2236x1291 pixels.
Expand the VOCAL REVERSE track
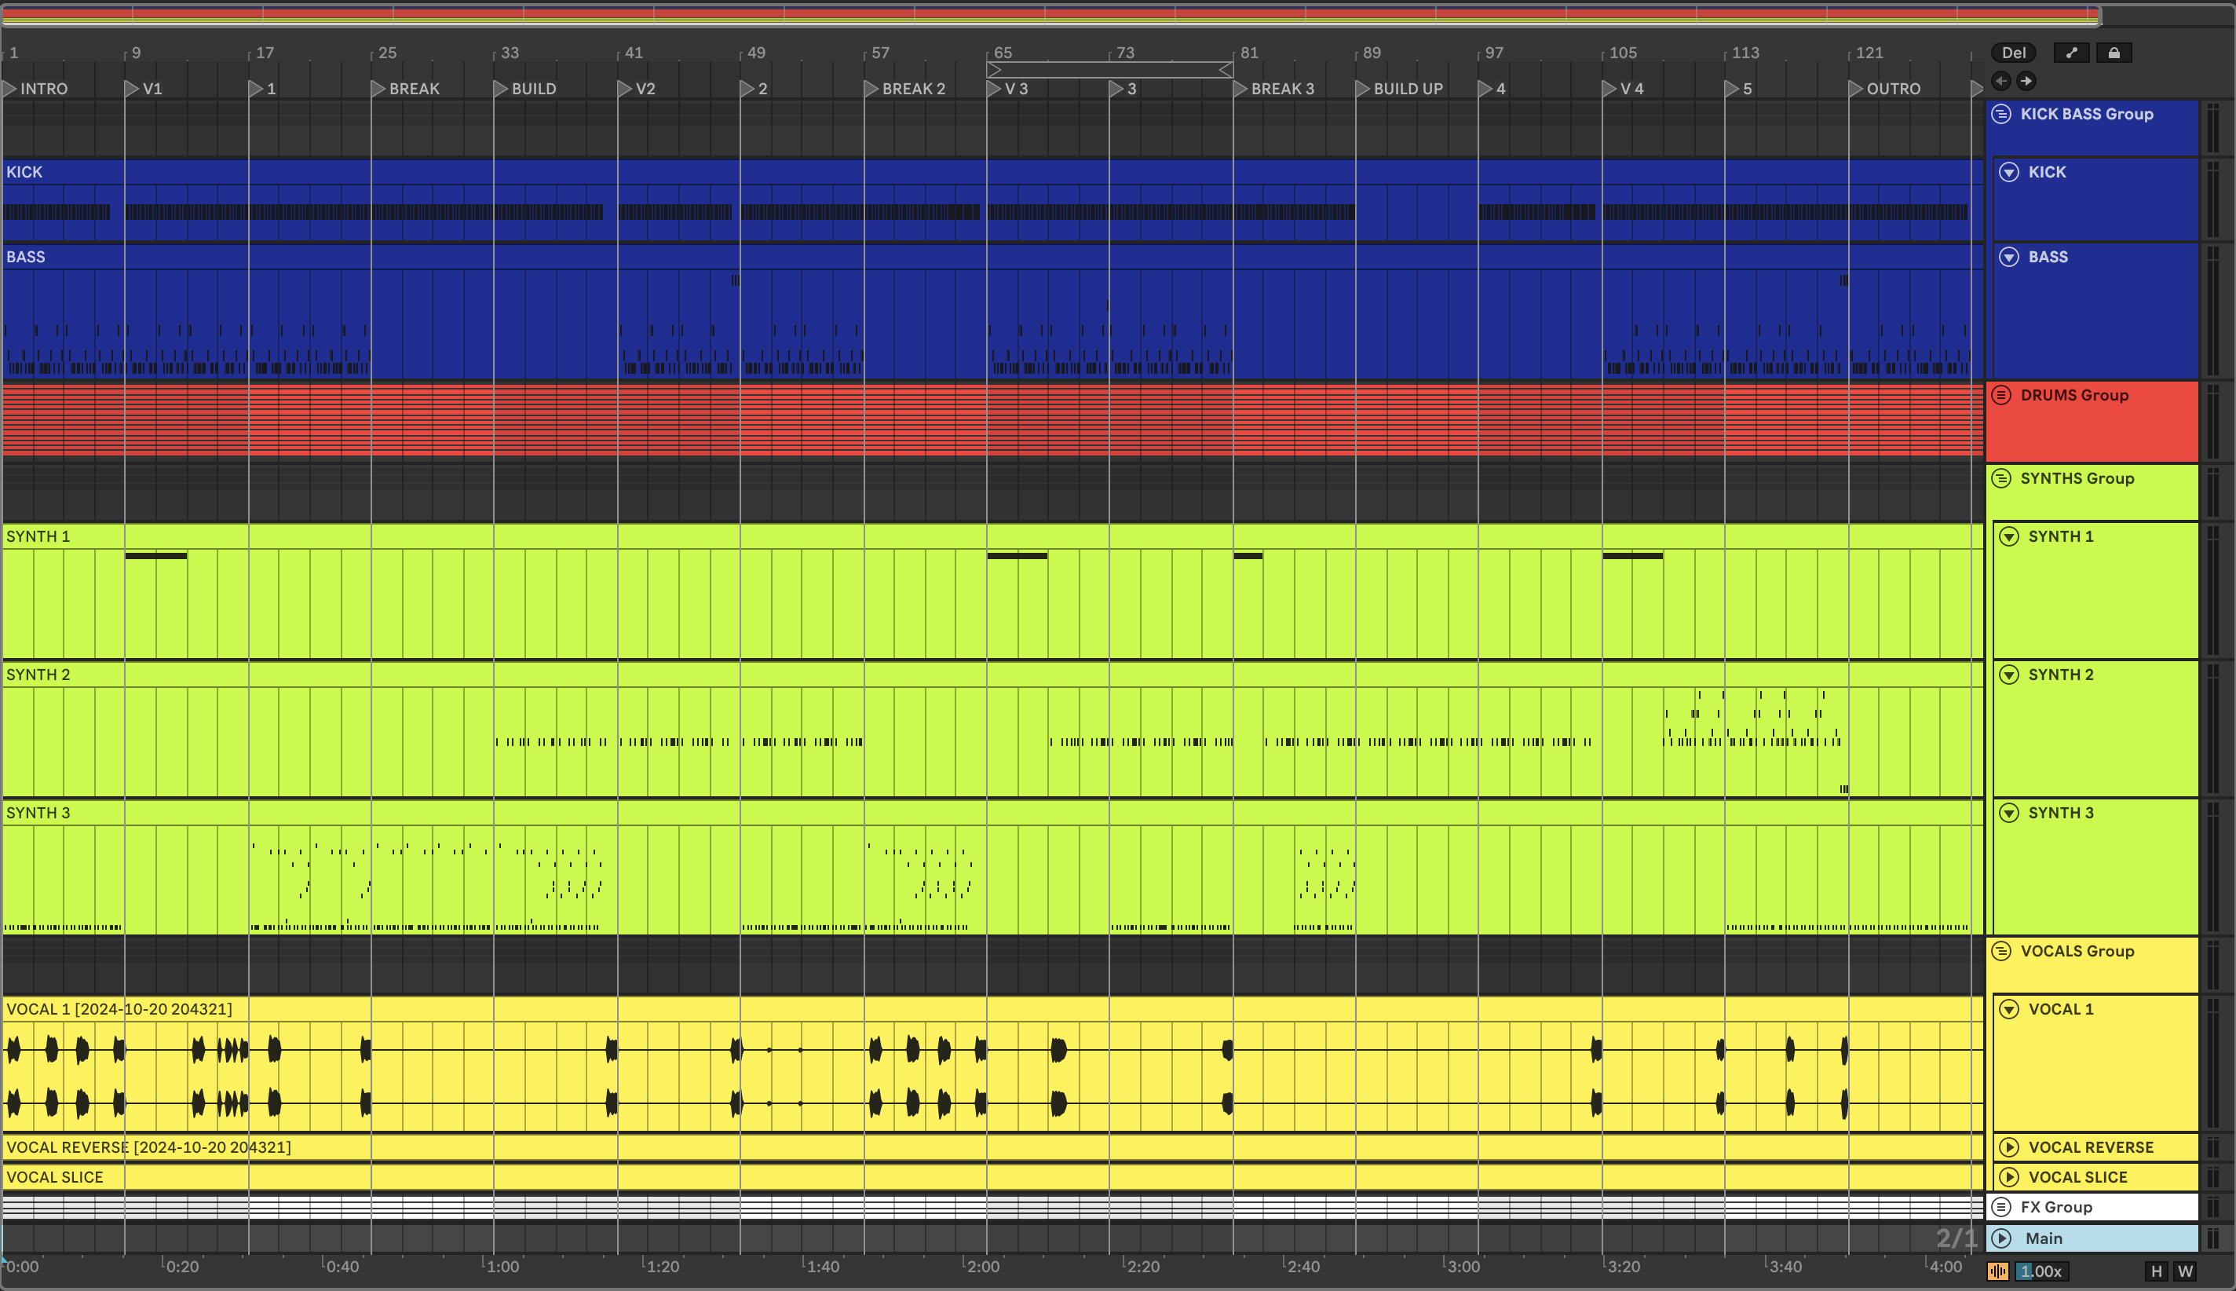(2009, 1147)
